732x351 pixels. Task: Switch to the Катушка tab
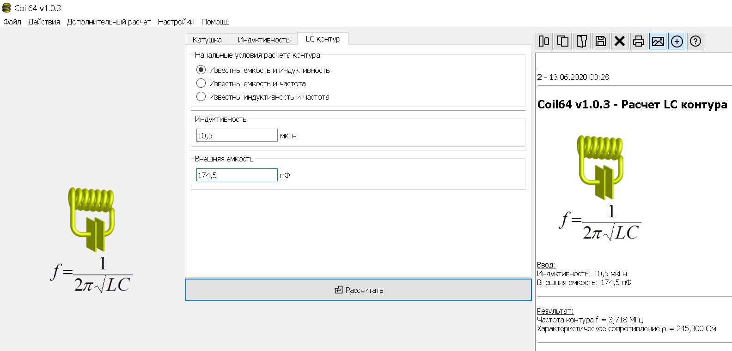pyautogui.click(x=207, y=40)
